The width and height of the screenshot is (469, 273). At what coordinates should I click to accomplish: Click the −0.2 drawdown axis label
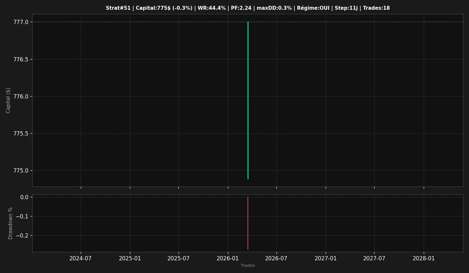22,236
